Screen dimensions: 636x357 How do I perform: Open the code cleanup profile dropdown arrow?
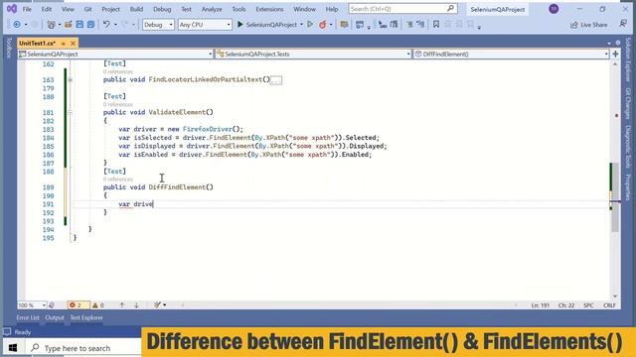coord(164,305)
